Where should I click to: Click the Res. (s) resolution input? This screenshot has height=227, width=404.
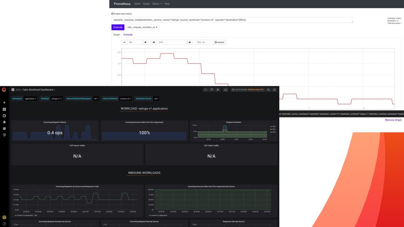tap(203, 42)
